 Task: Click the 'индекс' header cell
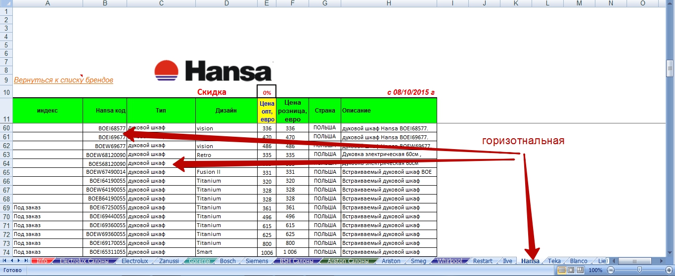coord(47,111)
